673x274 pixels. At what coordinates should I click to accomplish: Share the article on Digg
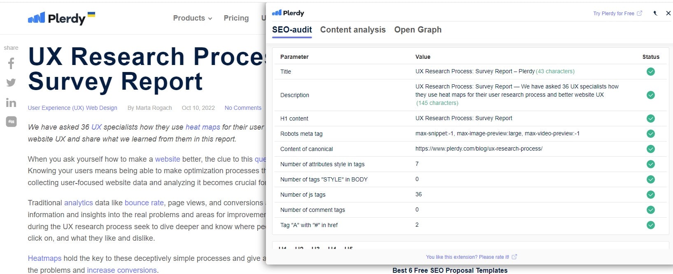[x=11, y=121]
